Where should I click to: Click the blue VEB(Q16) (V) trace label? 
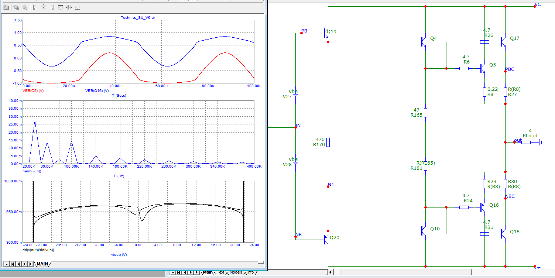(97, 91)
